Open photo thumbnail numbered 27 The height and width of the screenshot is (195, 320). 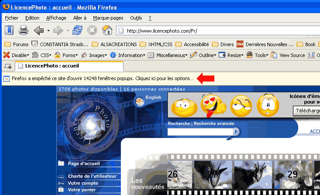point(213,175)
